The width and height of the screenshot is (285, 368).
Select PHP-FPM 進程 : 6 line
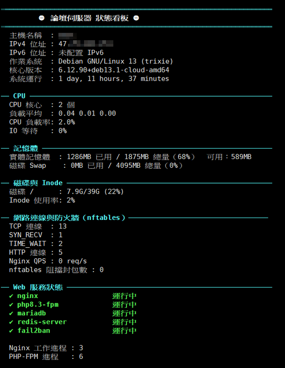(46, 356)
